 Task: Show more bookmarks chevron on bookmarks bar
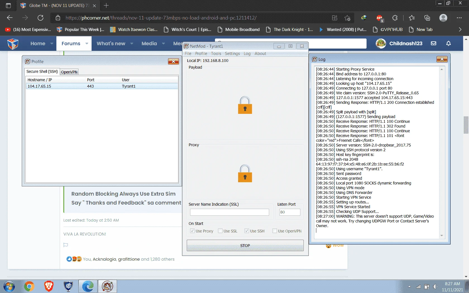(x=460, y=30)
